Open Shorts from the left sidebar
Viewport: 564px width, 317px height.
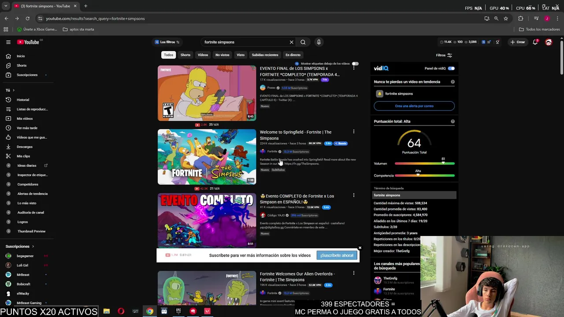pyautogui.click(x=22, y=66)
